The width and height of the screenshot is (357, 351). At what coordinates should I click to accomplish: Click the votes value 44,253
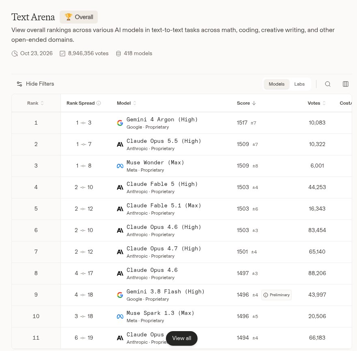tap(317, 187)
